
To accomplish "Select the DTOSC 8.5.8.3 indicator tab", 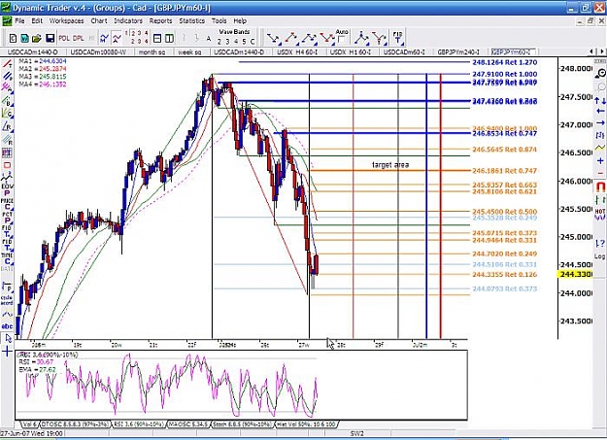I will [x=75, y=424].
